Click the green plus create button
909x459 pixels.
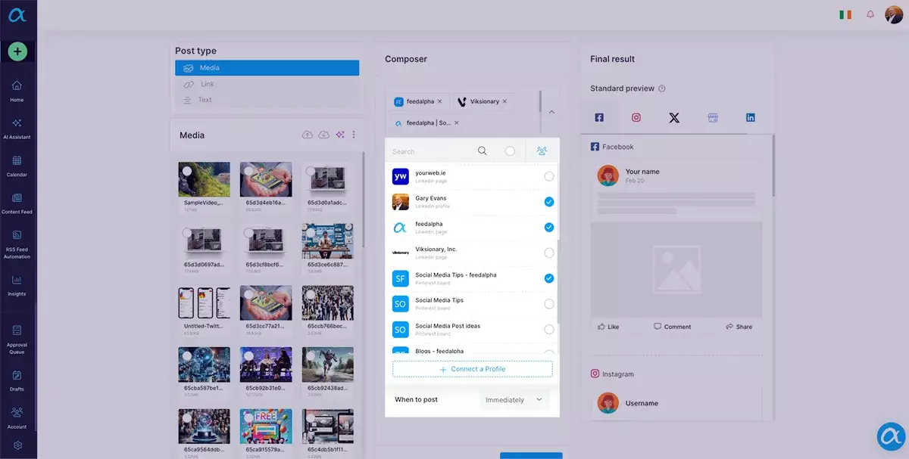(17, 51)
